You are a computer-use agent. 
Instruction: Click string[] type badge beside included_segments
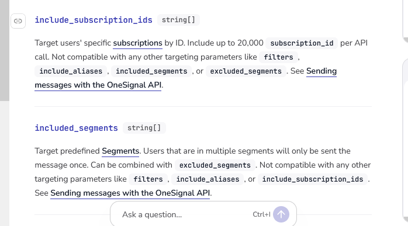pos(144,128)
